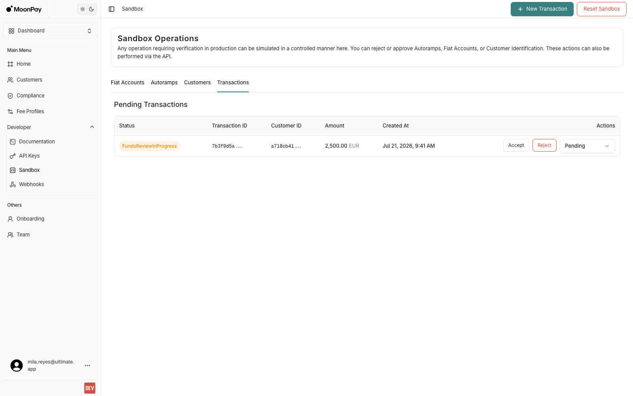Image resolution: width=633 pixels, height=396 pixels.
Task: Click the Transaction ID column header
Action: point(229,126)
